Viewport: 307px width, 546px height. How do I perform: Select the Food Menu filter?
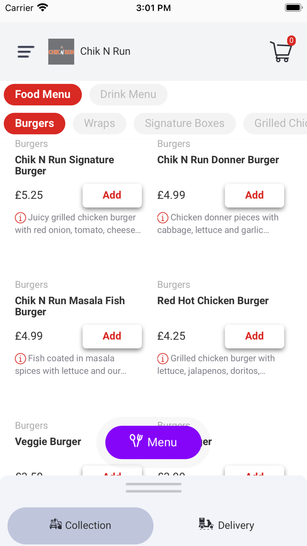click(43, 94)
